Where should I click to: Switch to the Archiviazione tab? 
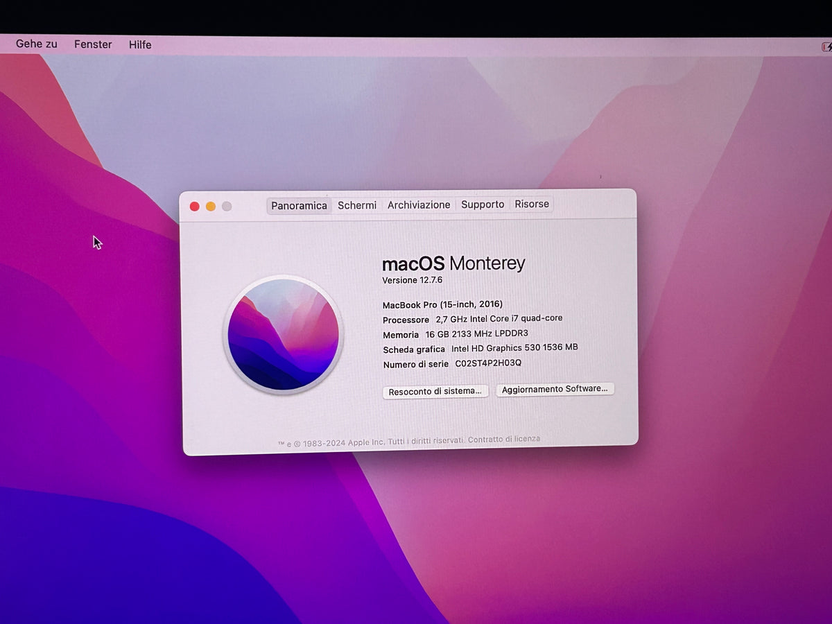pyautogui.click(x=419, y=205)
